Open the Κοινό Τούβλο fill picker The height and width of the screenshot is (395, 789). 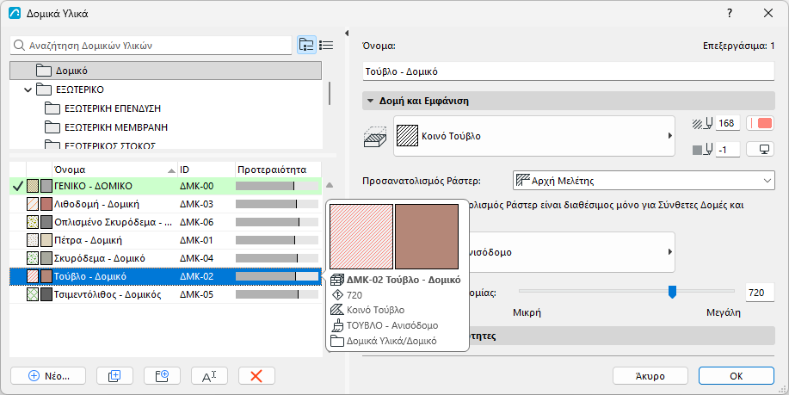533,136
